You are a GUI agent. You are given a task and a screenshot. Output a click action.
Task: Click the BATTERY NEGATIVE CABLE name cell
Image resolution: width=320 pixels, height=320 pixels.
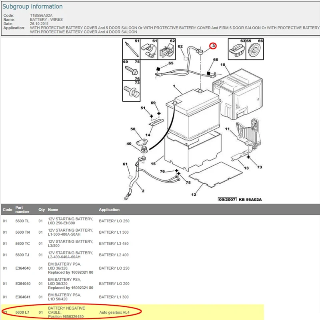click(66, 312)
